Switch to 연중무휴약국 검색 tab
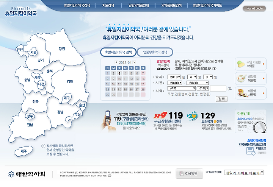Screen dimensions: 273x187 pos(155,52)
